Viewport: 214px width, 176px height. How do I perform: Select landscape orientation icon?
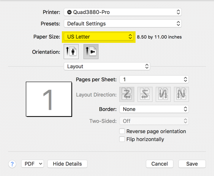pos(91,52)
